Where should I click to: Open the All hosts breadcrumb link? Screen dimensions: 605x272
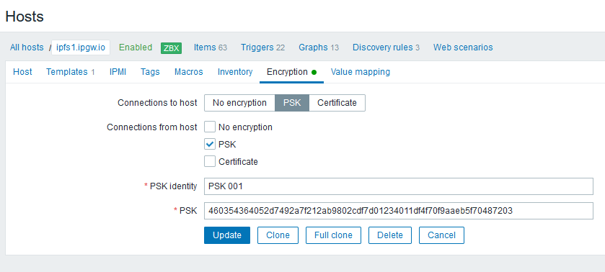[x=27, y=47]
